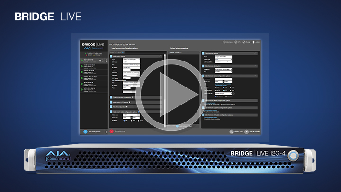Open the Output scan rate dropdown

tap(224, 93)
